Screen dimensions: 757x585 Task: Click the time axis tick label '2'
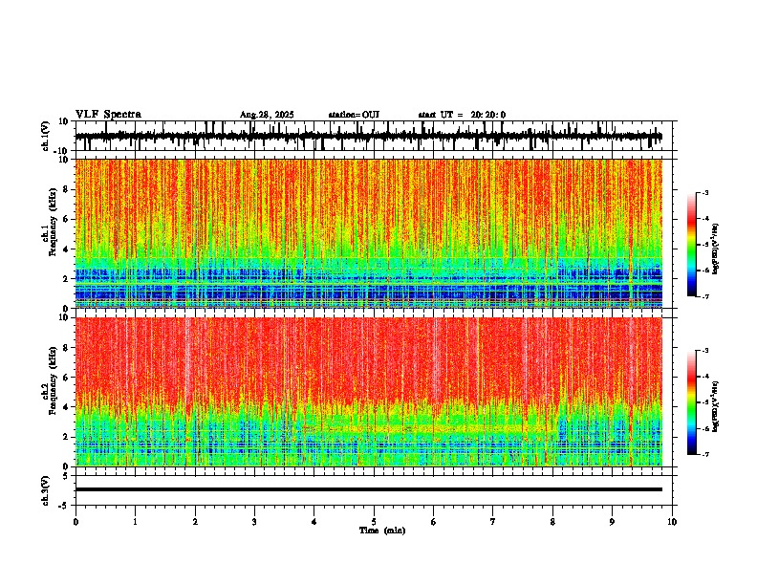[x=195, y=522]
